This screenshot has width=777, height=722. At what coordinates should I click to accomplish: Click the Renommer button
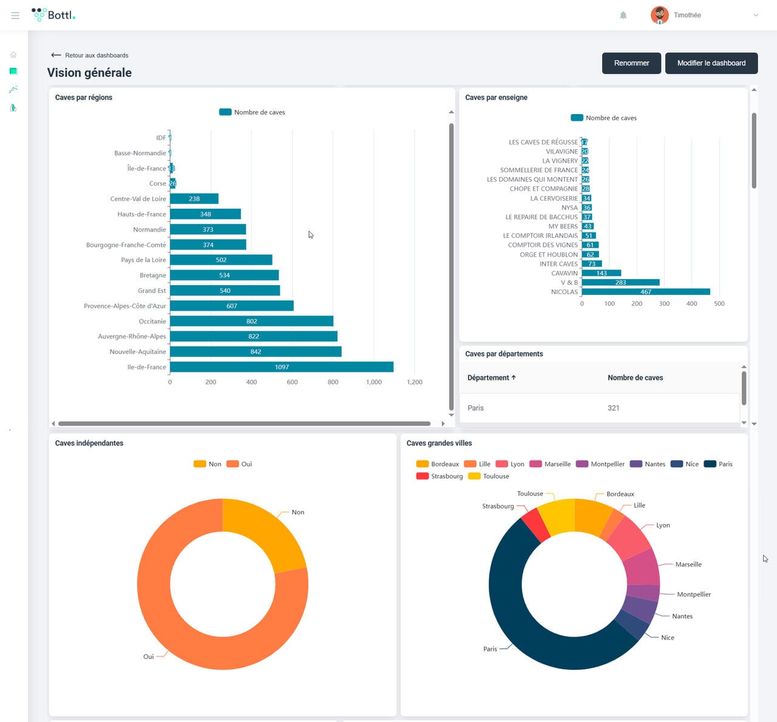[631, 63]
